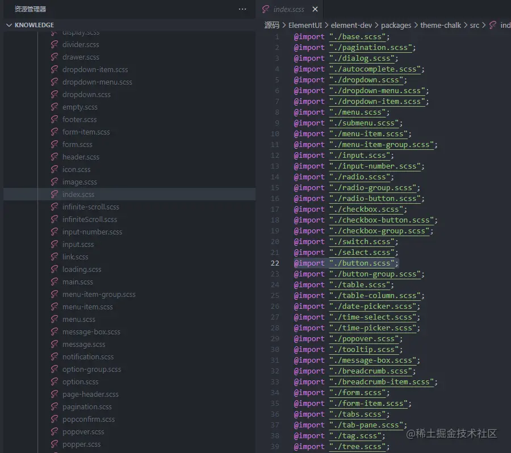Click the Sass icon beside input-number.scss
The height and width of the screenshot is (453, 511).
[55, 232]
